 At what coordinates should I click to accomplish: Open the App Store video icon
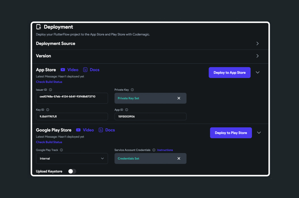pyautogui.click(x=63, y=70)
